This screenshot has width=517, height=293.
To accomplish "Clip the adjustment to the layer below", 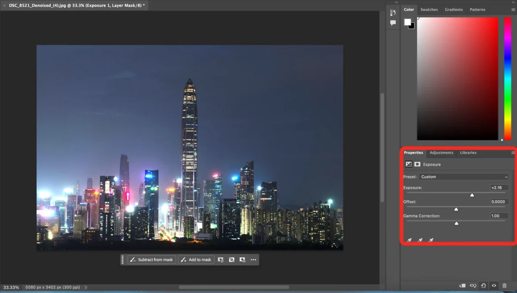I will [x=462, y=286].
